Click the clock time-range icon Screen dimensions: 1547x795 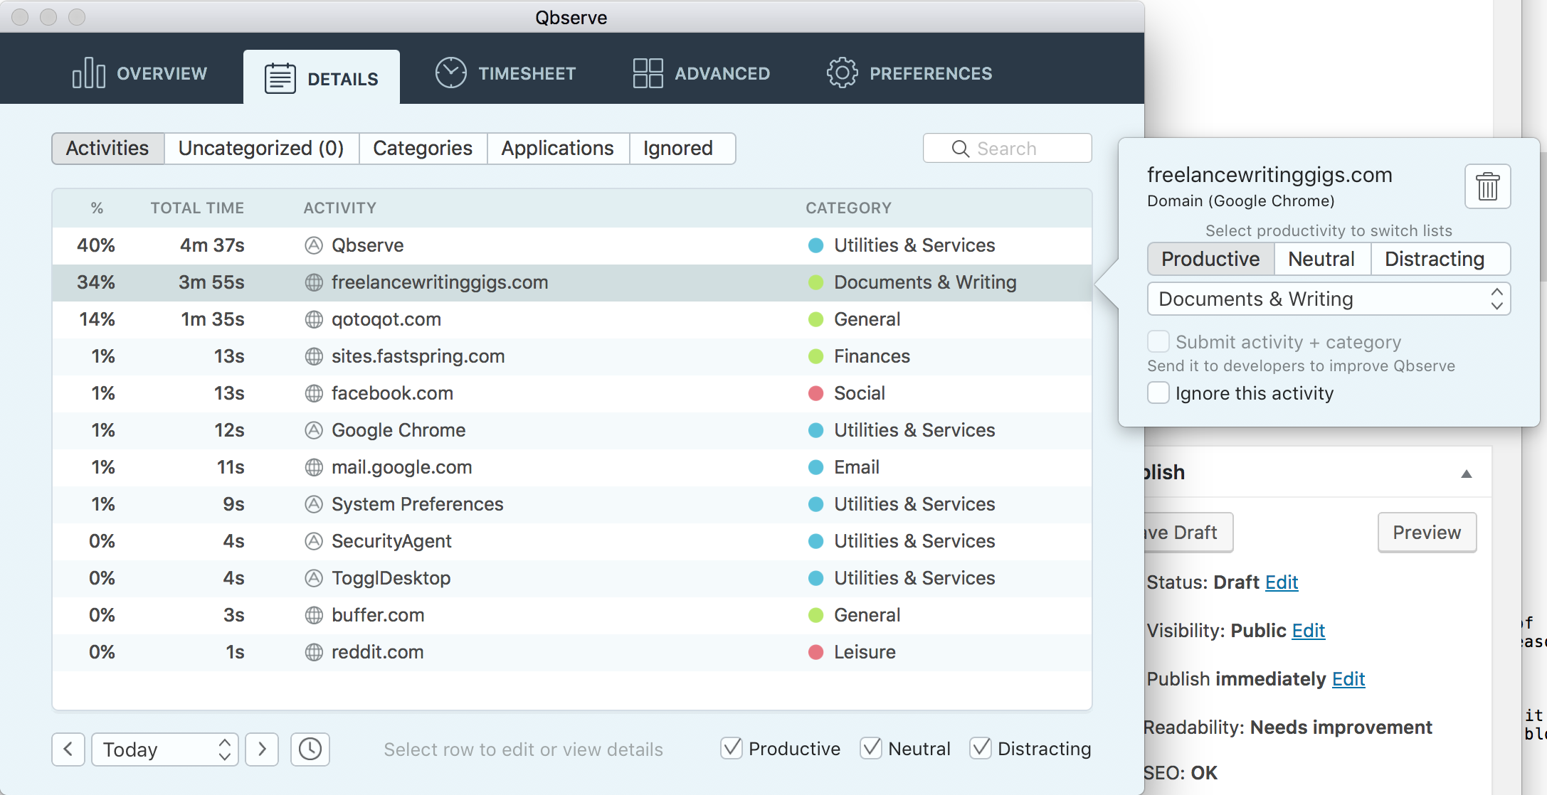pyautogui.click(x=310, y=749)
